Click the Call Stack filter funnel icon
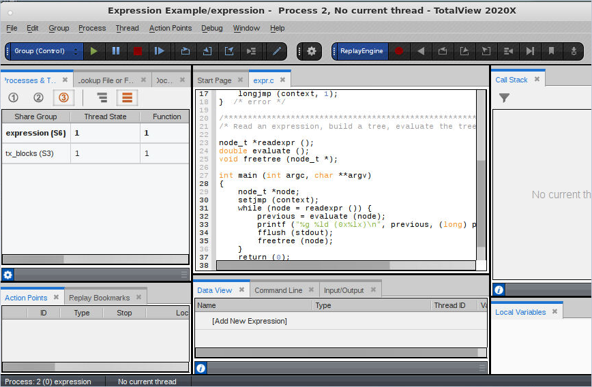The height and width of the screenshot is (387, 592). 504,98
